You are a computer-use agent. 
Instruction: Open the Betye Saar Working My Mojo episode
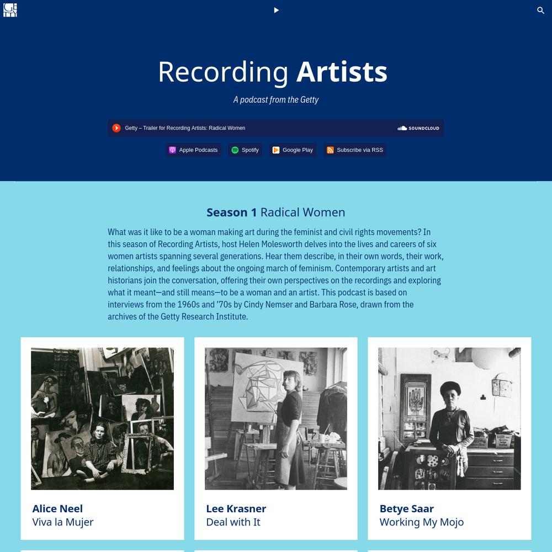(421, 516)
